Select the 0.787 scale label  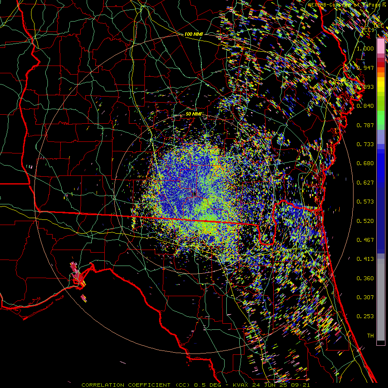pos(365,125)
